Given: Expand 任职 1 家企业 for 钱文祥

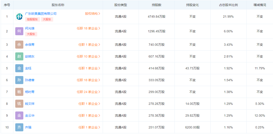Looking at the screenshot, I should pos(89,104).
